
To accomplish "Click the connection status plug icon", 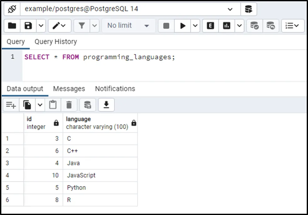I will [x=12, y=9].
